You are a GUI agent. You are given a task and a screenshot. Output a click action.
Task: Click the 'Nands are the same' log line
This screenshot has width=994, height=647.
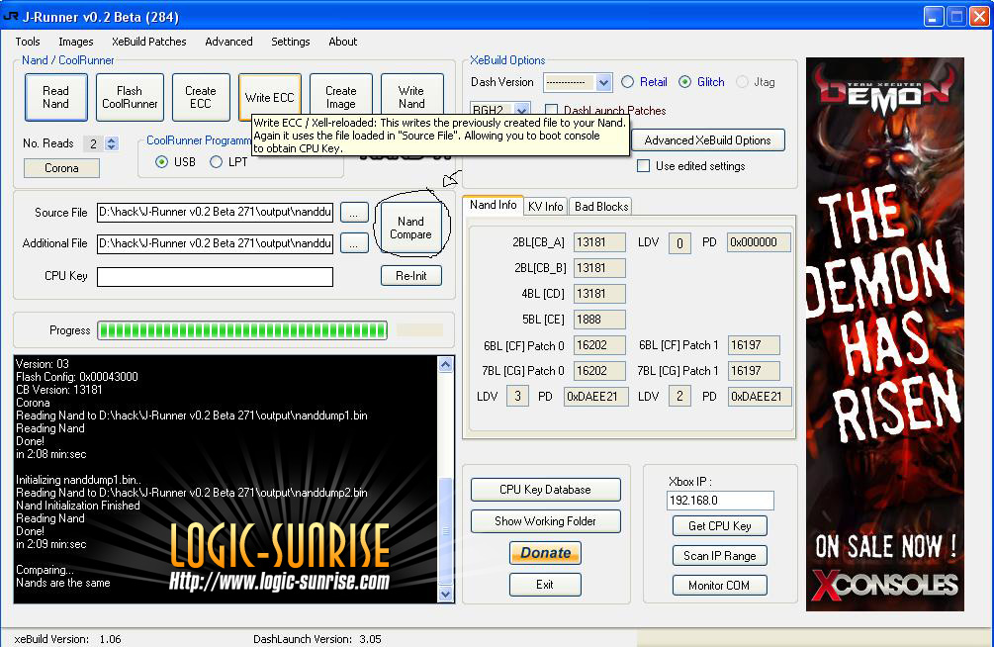point(62,583)
